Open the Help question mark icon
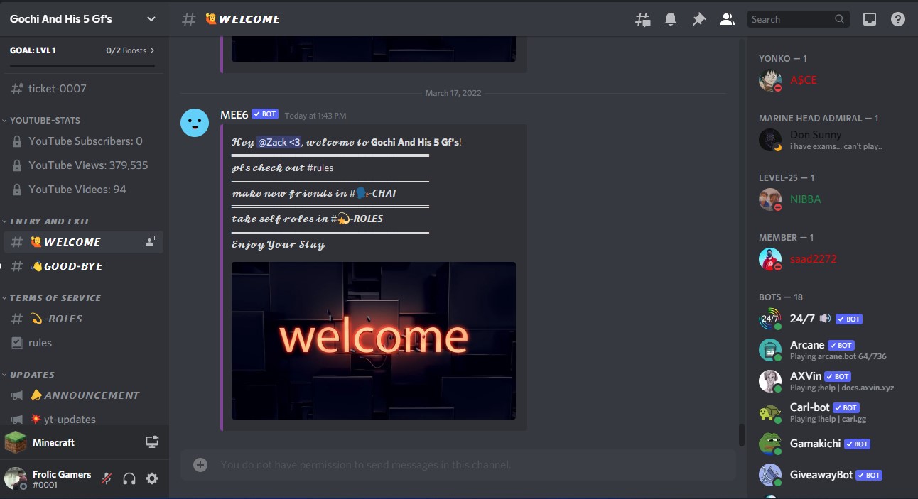The height and width of the screenshot is (499, 918). (898, 20)
